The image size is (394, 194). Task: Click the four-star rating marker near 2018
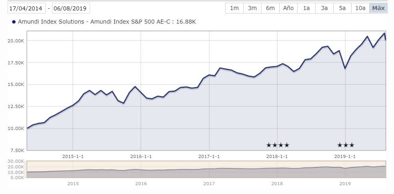278,145
